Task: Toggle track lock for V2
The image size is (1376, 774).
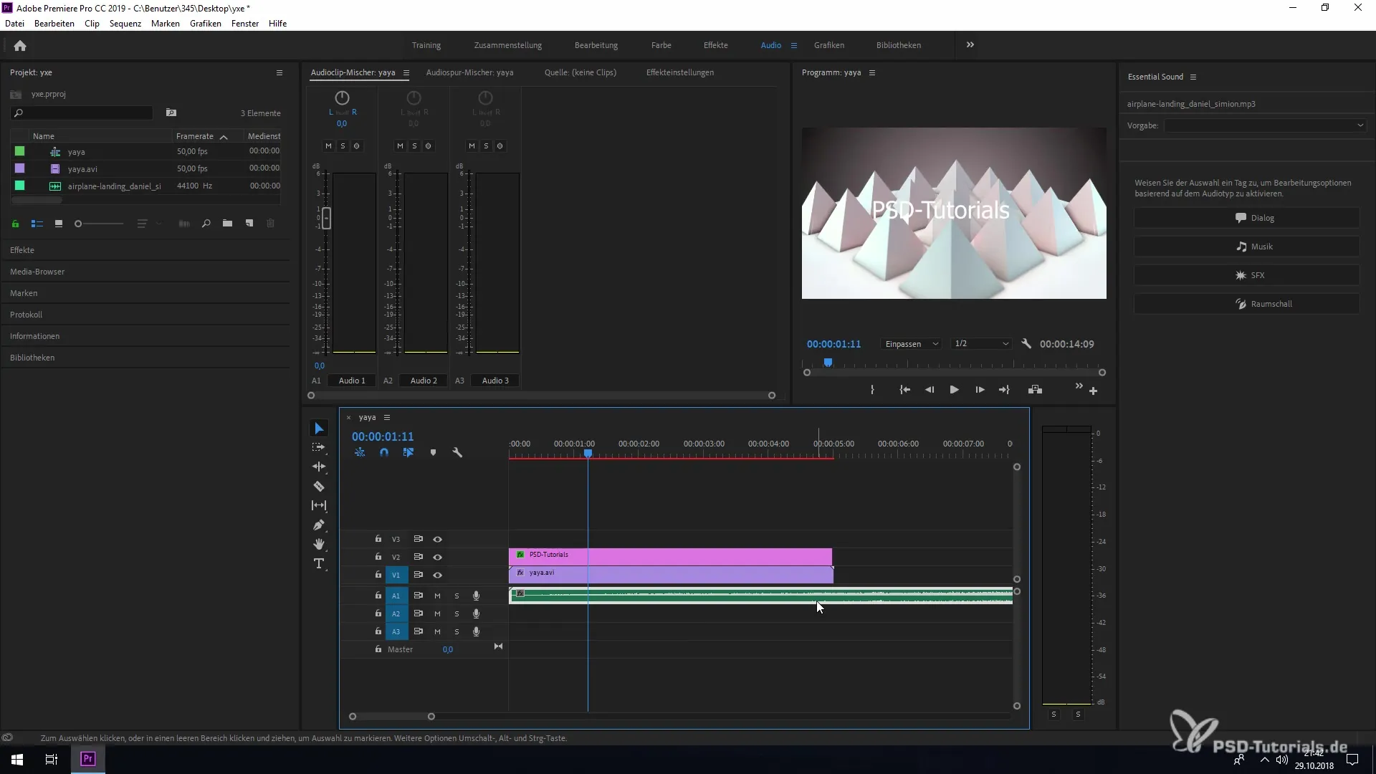Action: point(378,557)
